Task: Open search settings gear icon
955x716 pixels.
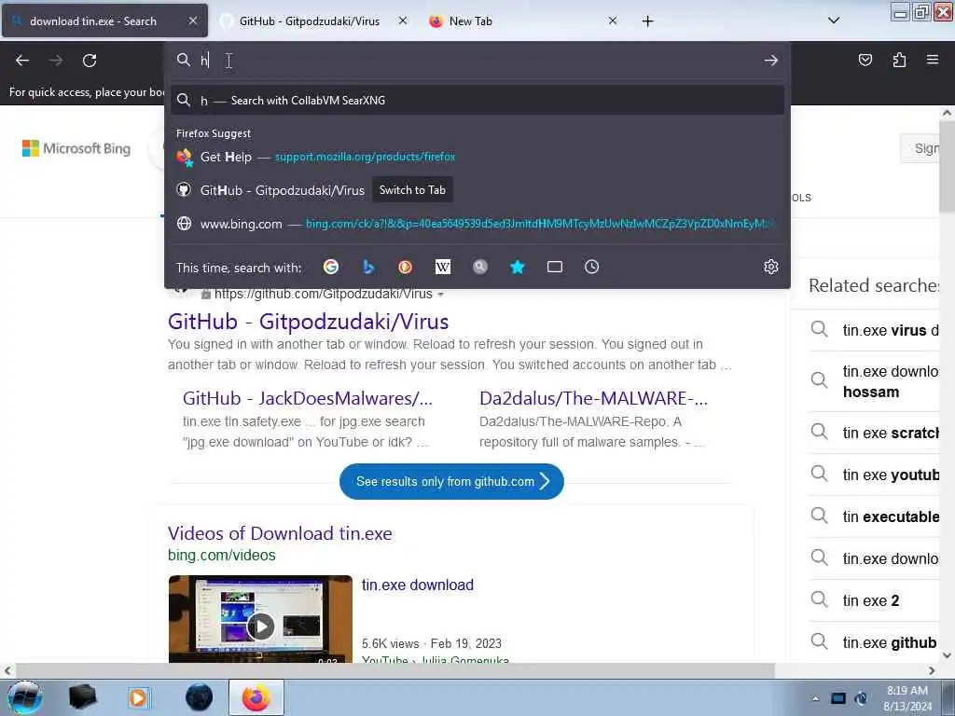Action: (x=770, y=267)
